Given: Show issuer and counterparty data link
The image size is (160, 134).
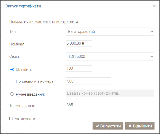Looking at the screenshot, I should tap(44, 22).
